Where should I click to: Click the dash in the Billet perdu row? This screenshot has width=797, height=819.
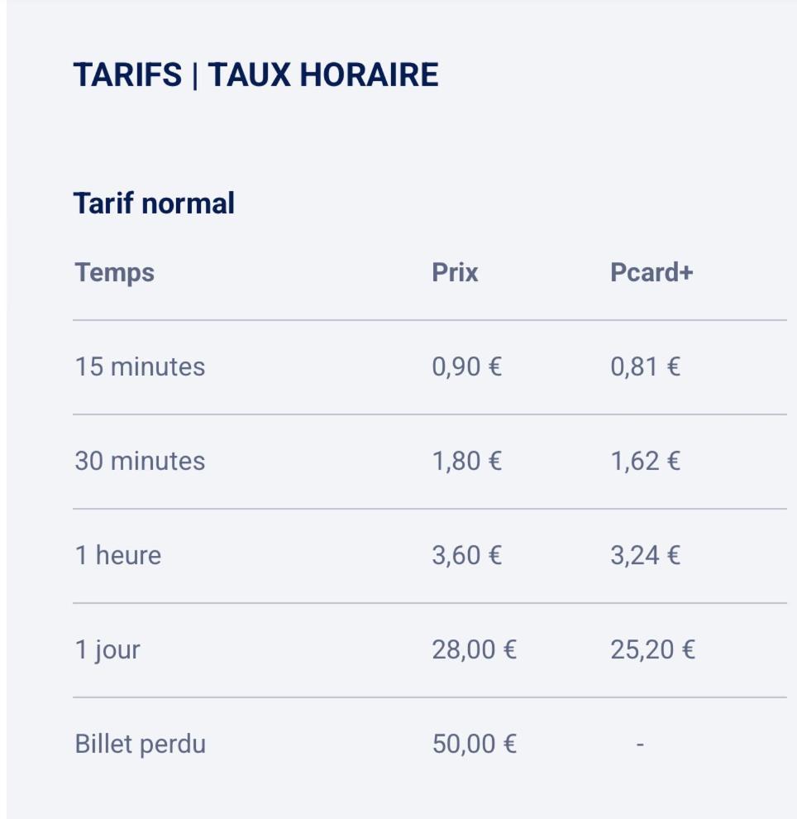(640, 745)
